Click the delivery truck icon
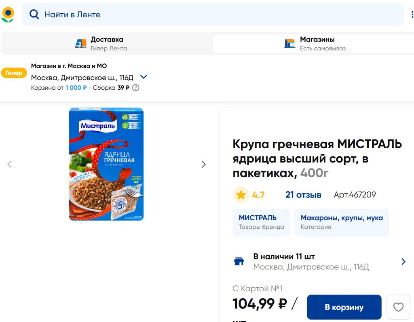414x322 pixels. click(81, 44)
